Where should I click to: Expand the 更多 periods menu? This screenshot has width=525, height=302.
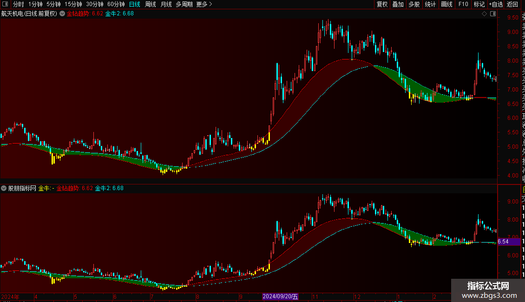[204, 4]
